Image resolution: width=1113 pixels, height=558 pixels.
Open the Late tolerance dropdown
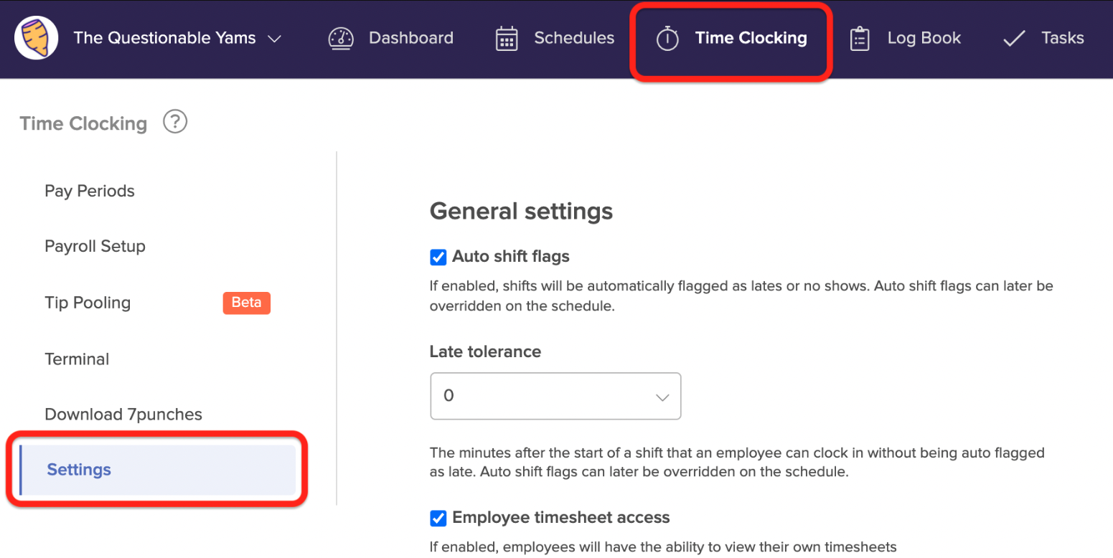click(555, 396)
